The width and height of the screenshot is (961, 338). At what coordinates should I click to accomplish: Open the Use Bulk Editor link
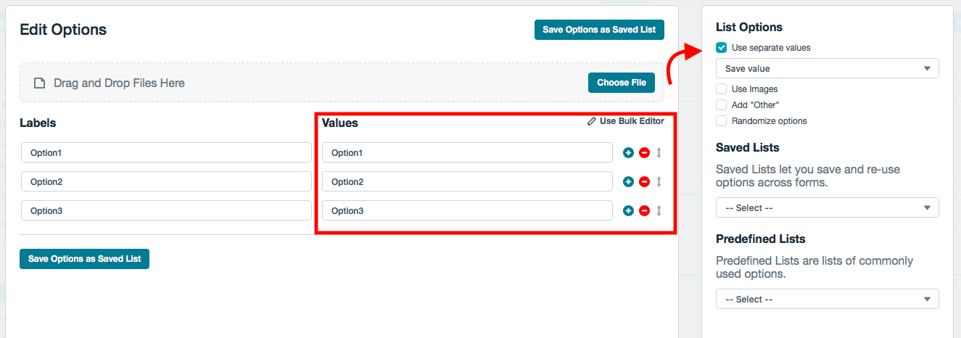coord(626,122)
